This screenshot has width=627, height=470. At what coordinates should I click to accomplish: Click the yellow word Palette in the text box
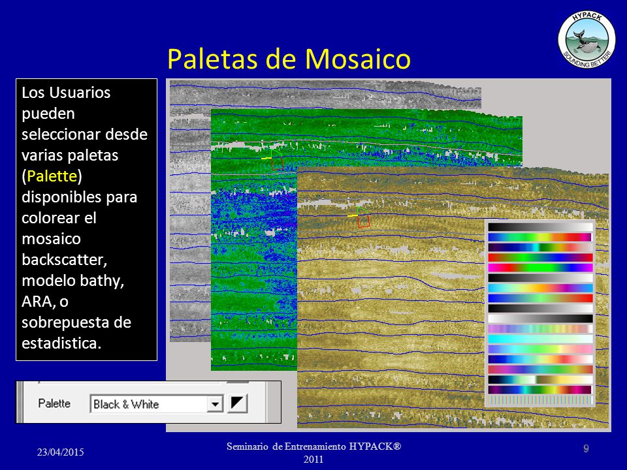52,176
